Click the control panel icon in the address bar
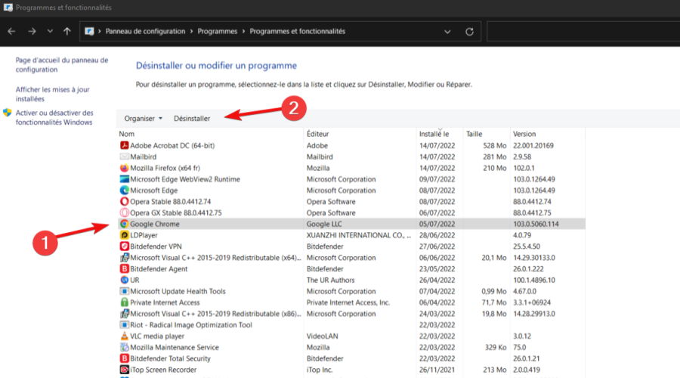 click(x=89, y=31)
